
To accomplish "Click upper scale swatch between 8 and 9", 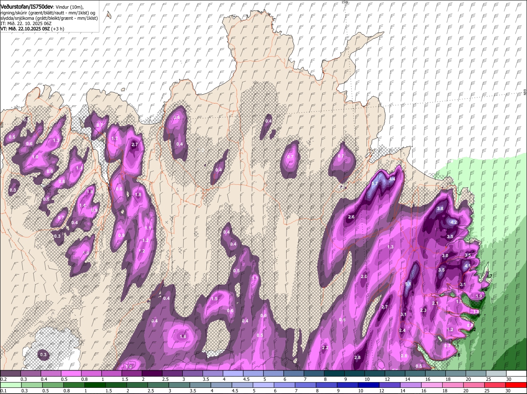I will click(x=334, y=373).
